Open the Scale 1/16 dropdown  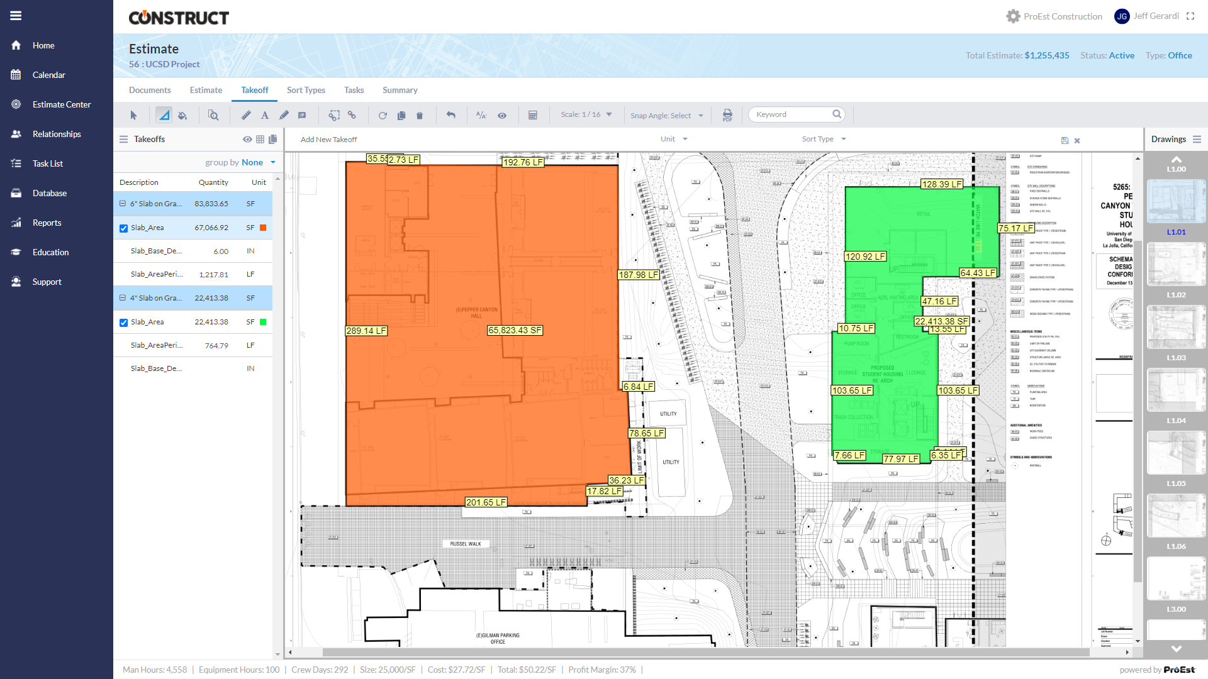[586, 114]
